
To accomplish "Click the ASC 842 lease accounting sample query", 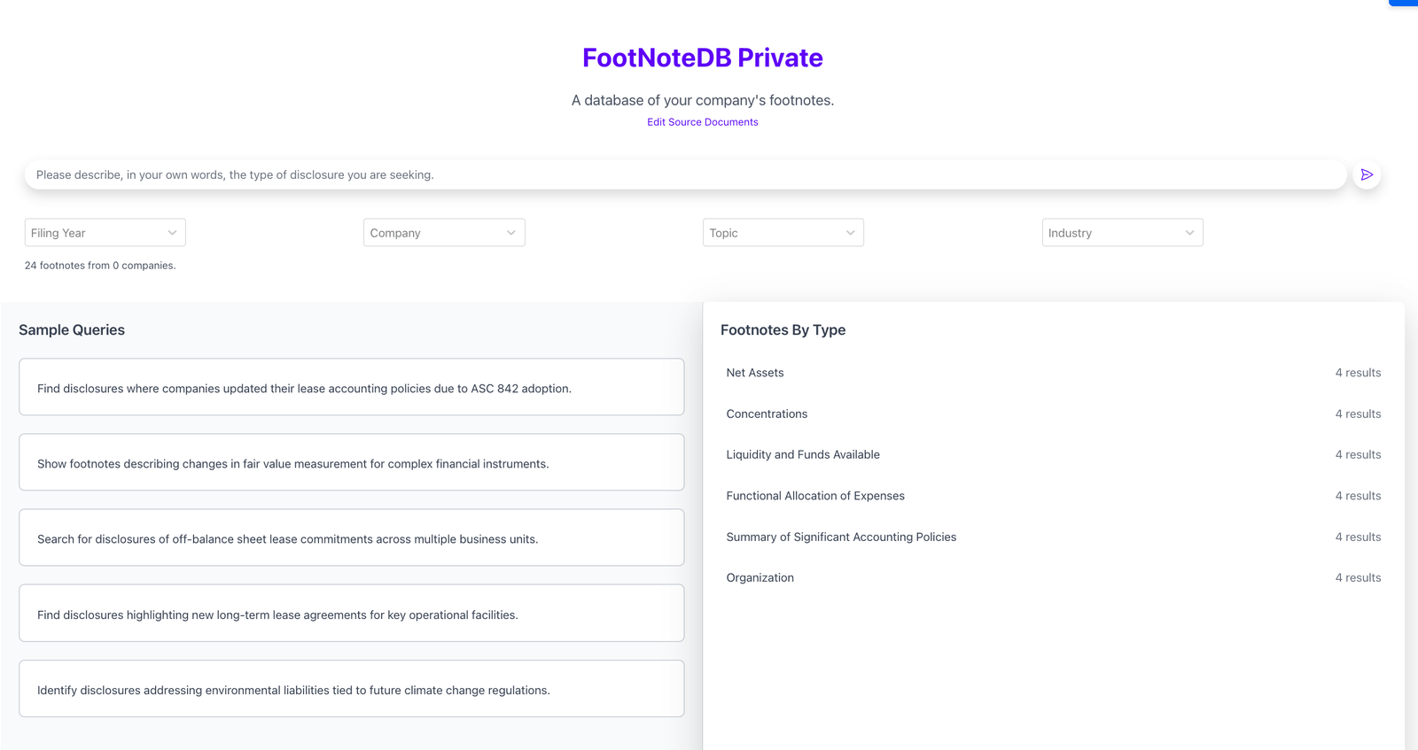I will pyautogui.click(x=351, y=387).
